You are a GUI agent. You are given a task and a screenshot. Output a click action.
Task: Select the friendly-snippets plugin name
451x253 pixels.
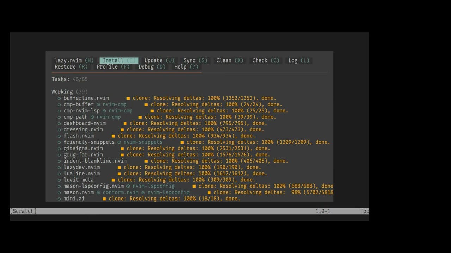tap(89, 142)
